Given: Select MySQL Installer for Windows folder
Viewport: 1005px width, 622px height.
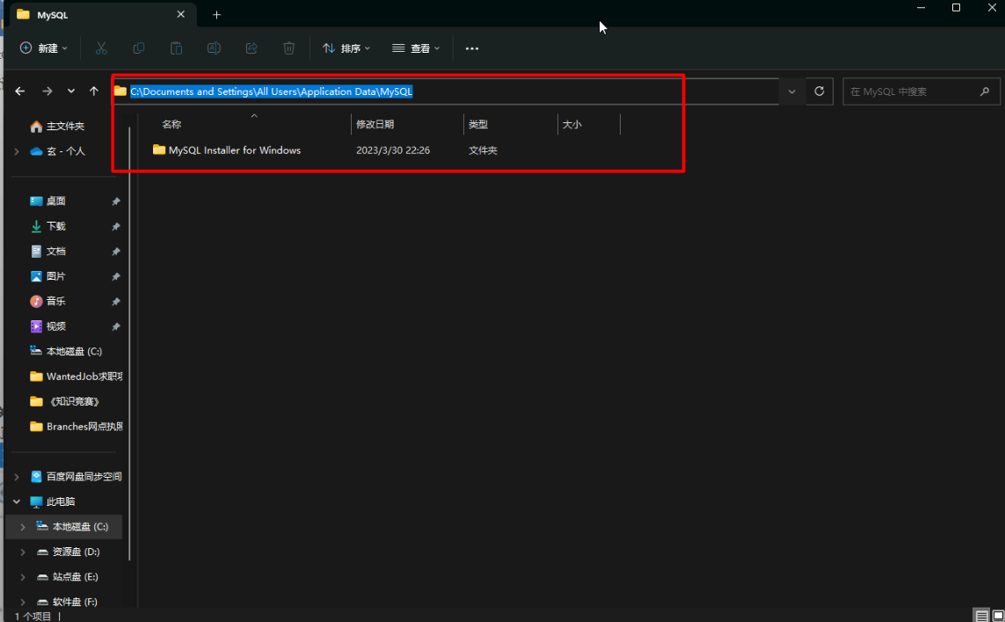Looking at the screenshot, I should (x=227, y=150).
